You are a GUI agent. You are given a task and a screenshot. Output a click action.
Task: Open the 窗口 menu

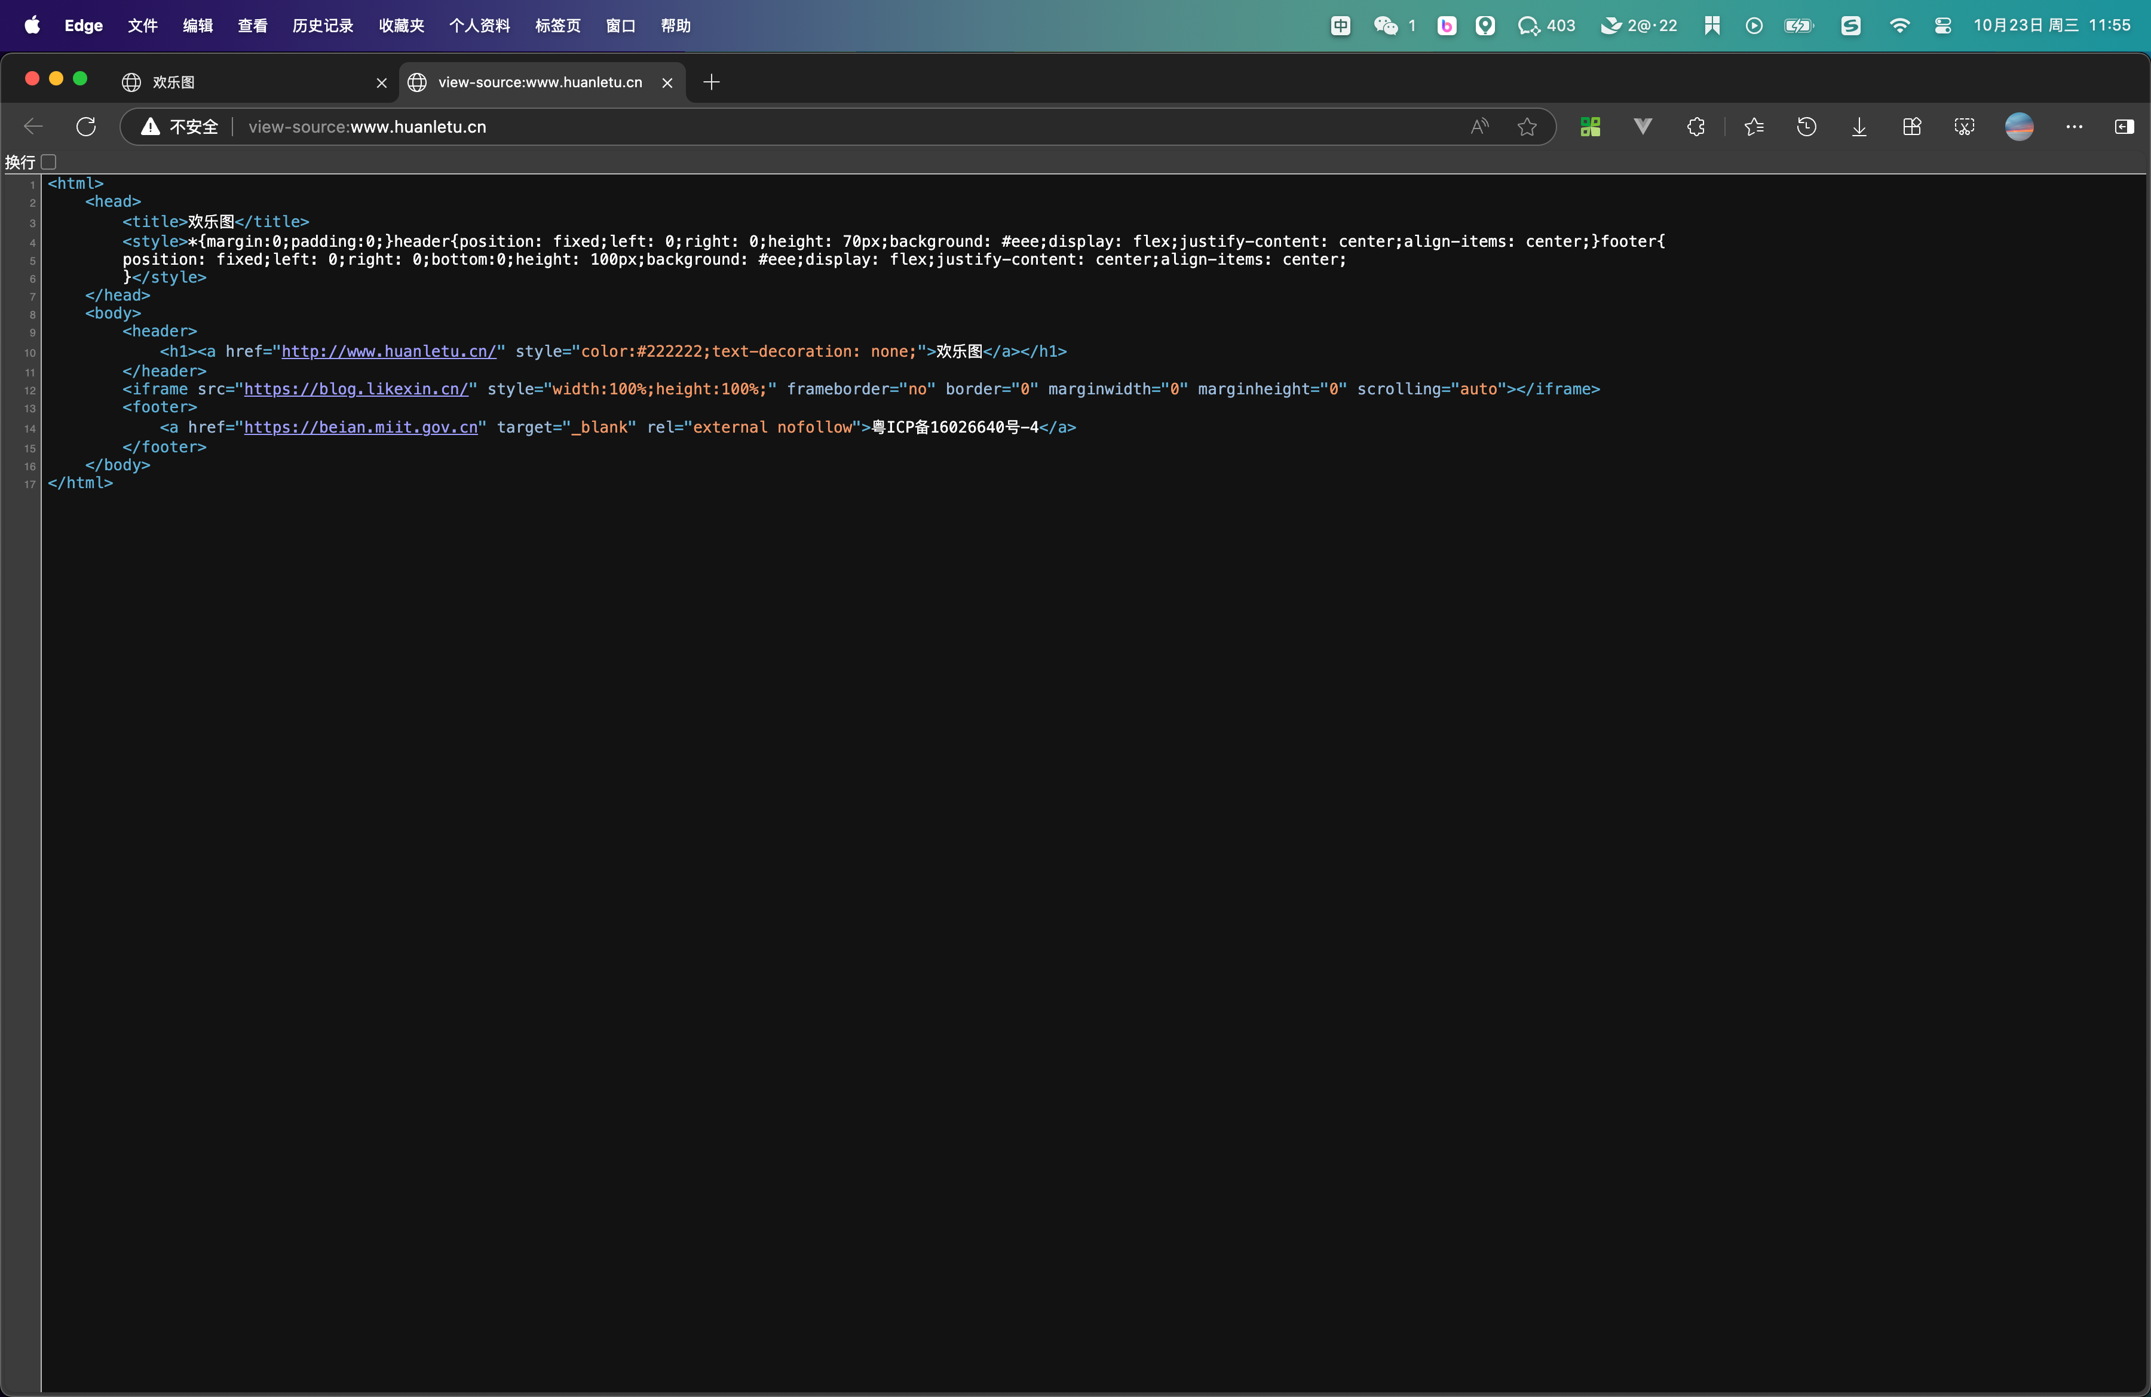click(x=621, y=25)
